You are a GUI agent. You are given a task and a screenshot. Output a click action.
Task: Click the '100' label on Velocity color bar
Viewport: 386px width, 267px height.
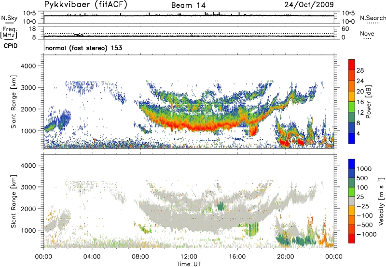362,187
